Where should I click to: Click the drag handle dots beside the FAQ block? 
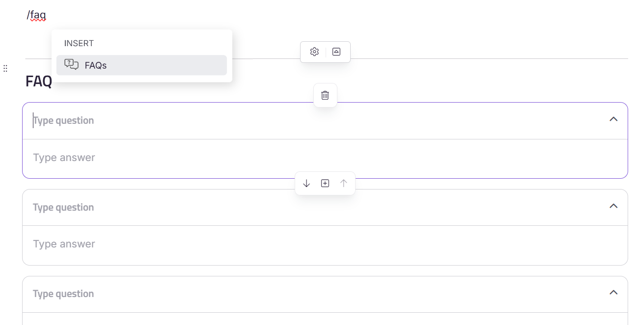[x=5, y=68]
